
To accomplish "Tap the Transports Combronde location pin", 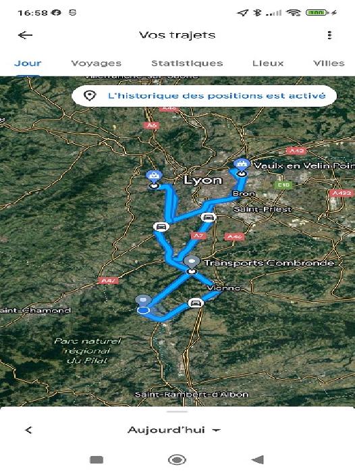I will (x=192, y=262).
